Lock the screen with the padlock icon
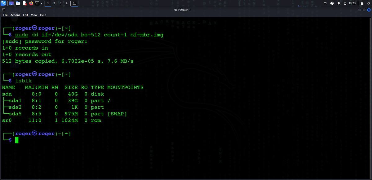This screenshot has width=372, height=180. click(362, 3)
